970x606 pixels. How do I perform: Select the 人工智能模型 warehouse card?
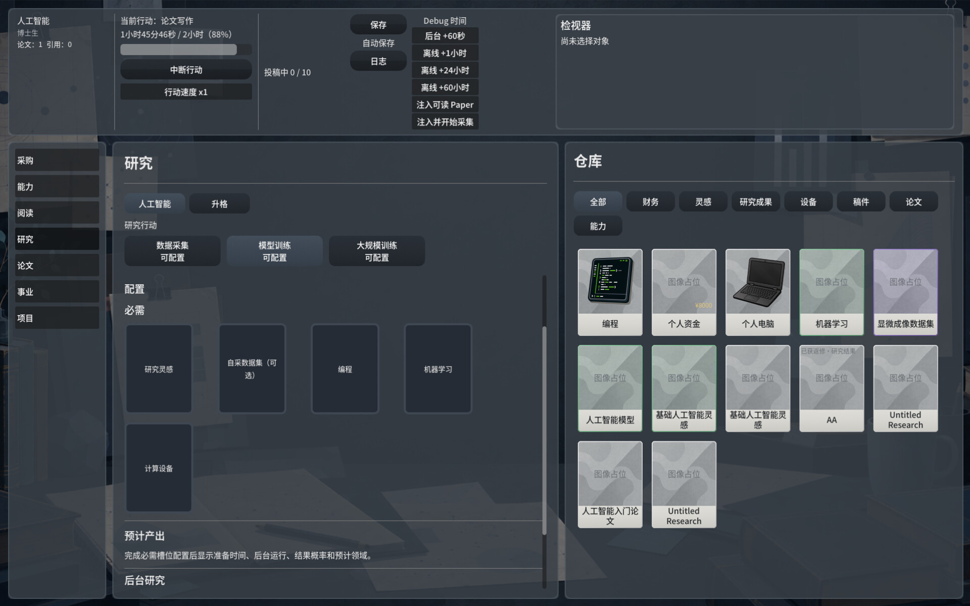[x=610, y=388]
